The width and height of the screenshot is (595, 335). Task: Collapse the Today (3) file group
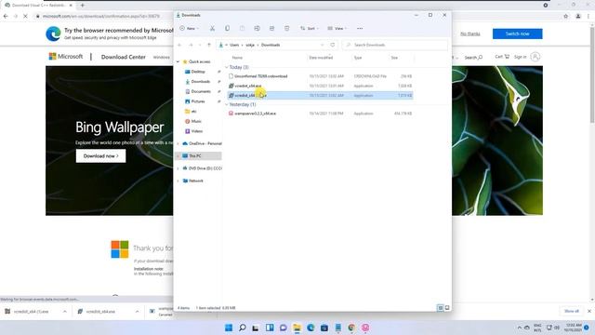point(227,67)
